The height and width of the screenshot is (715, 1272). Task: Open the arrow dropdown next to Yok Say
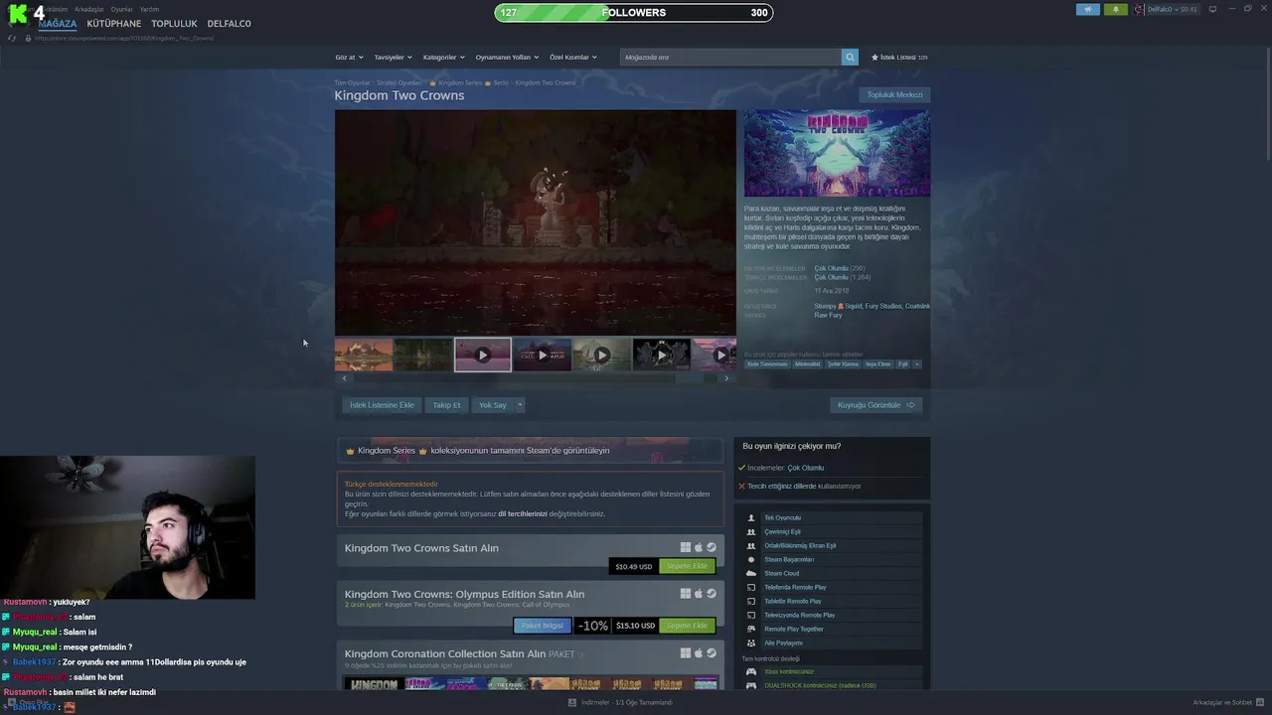point(520,405)
